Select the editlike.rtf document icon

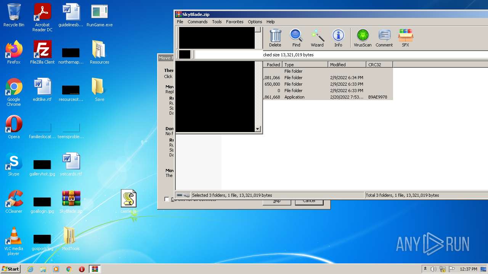coord(42,90)
